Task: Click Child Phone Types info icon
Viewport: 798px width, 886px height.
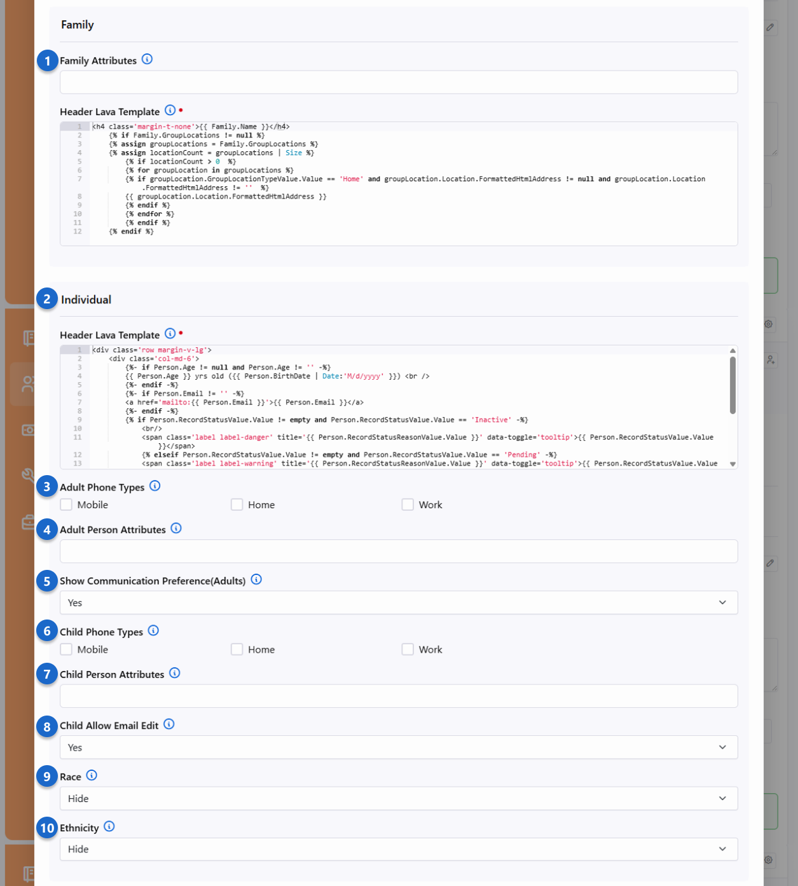Action: (x=153, y=630)
